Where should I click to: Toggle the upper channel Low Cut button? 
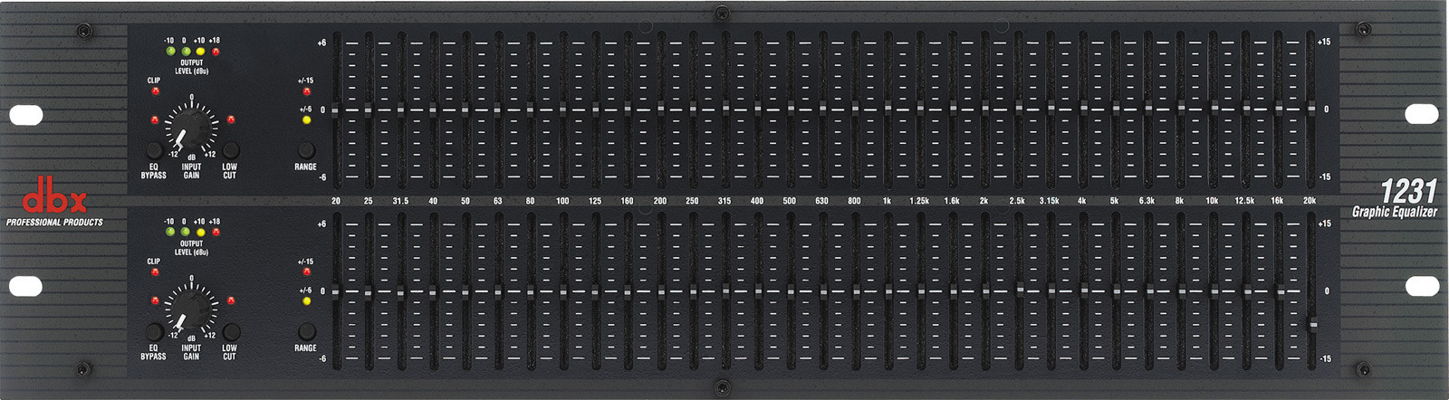click(231, 150)
